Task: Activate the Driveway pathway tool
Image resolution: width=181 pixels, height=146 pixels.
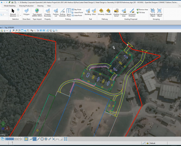Action: click(101, 12)
